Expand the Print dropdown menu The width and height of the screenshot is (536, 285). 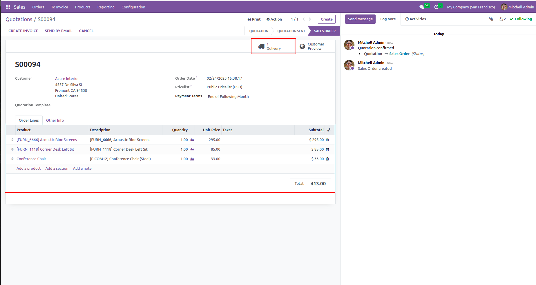click(x=254, y=19)
